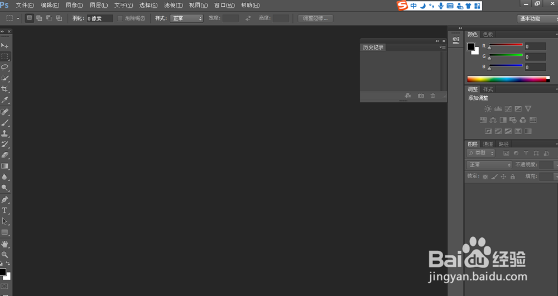Click New Selection mode icon
558x296 pixels.
pos(30,18)
